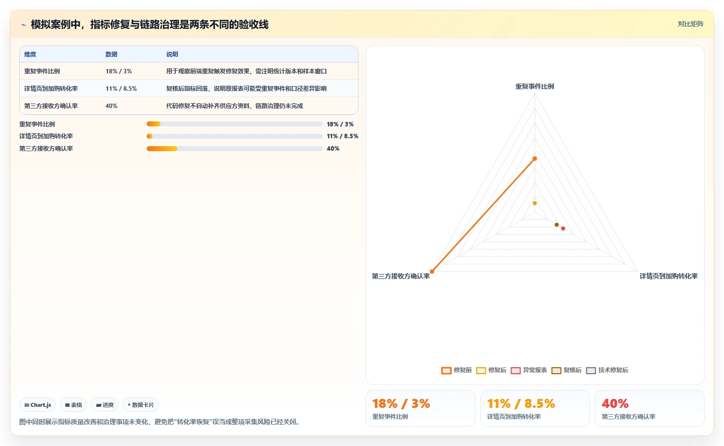
Task: Click the 详情页到加购转化率 progress bar
Action: pyautogui.click(x=234, y=136)
